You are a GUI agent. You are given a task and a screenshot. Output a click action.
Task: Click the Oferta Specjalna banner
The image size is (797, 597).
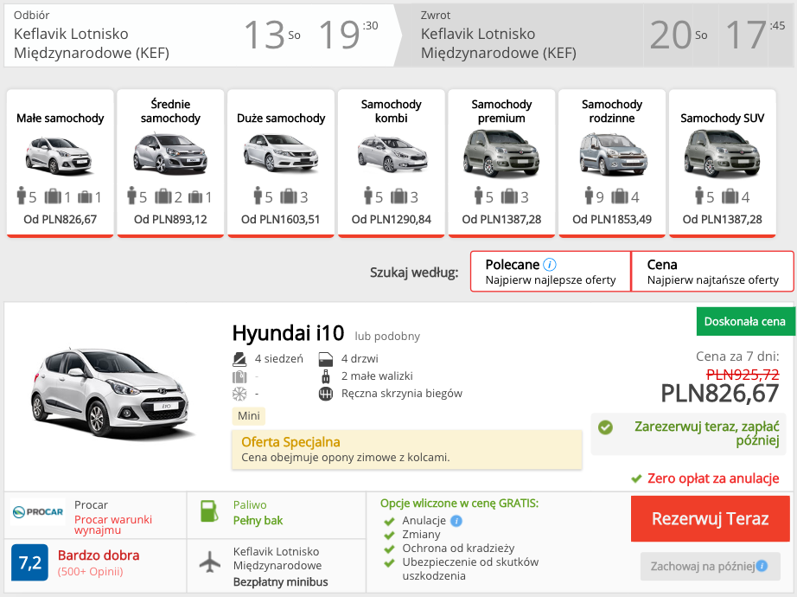[406, 449]
